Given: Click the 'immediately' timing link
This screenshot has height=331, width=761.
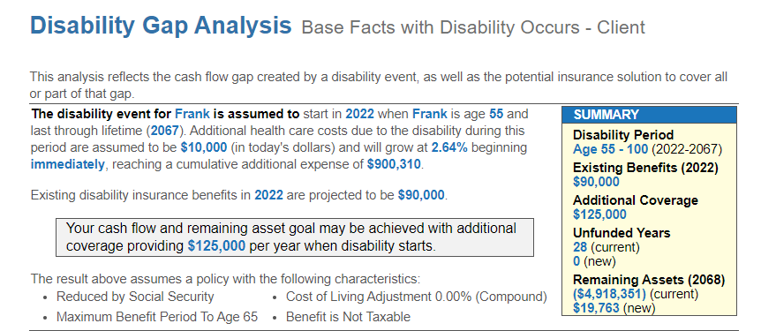Looking at the screenshot, I should [x=67, y=164].
